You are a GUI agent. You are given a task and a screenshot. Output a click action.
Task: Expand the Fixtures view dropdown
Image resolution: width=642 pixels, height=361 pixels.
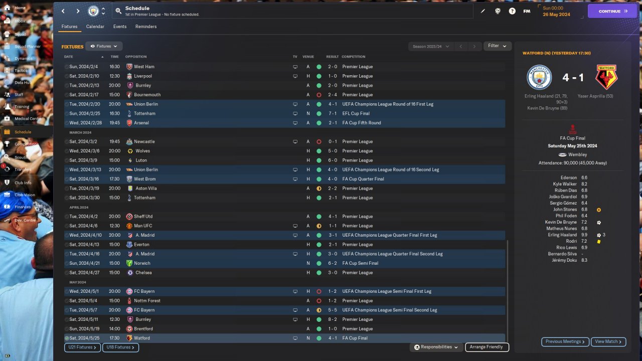point(104,46)
